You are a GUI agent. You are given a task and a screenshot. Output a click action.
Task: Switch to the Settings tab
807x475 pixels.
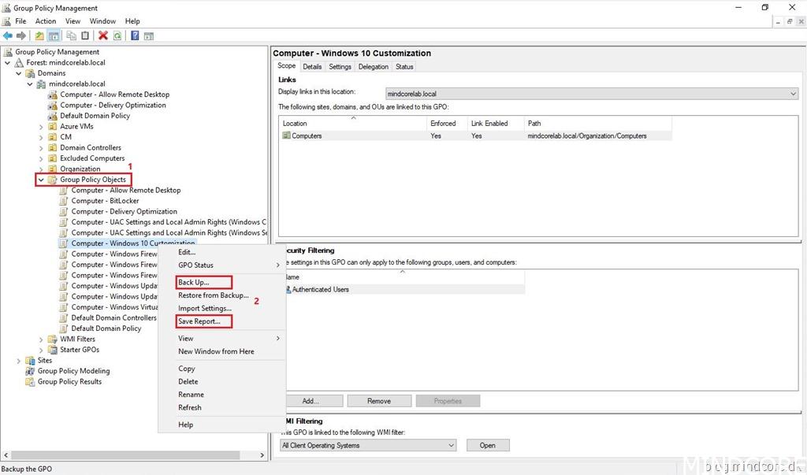point(340,67)
